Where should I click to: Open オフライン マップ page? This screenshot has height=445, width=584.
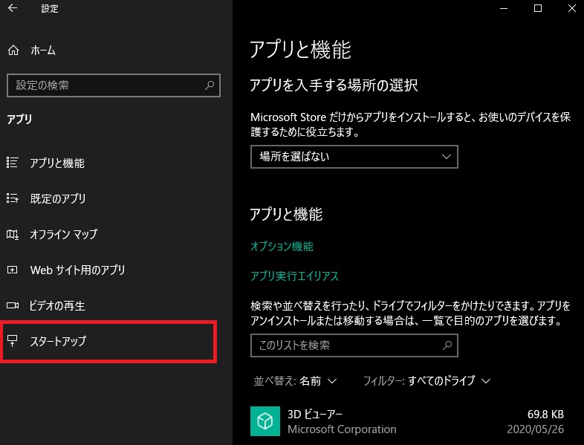pos(64,234)
